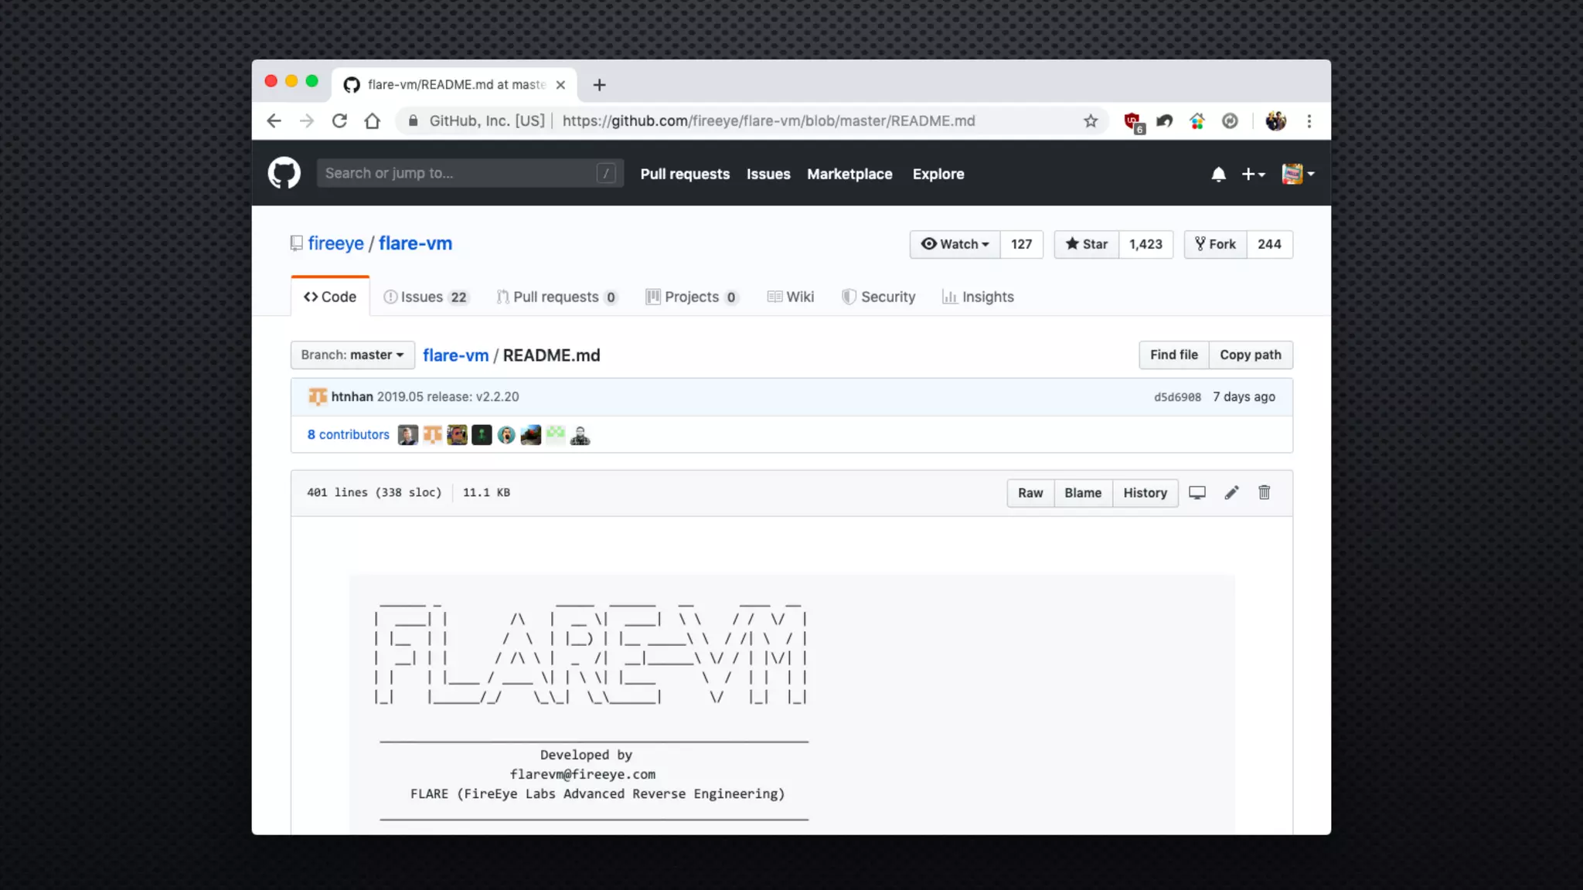Star the flare-vm repository
The width and height of the screenshot is (1583, 890).
[x=1086, y=244]
